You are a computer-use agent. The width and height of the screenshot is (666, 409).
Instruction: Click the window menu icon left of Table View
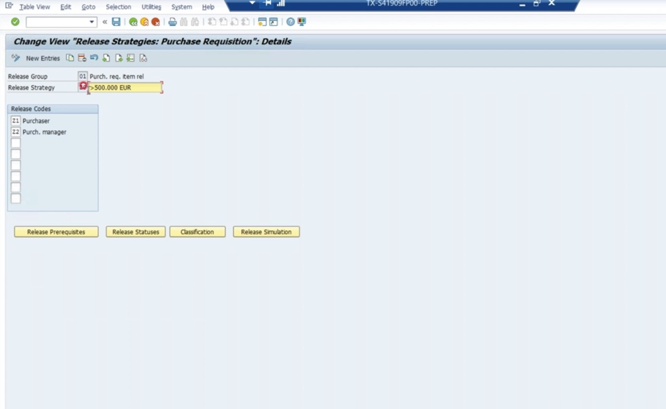tap(9, 6)
